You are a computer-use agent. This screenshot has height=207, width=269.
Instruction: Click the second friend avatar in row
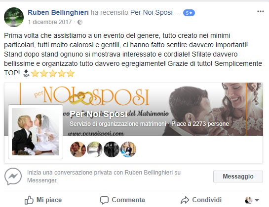tap(95, 149)
